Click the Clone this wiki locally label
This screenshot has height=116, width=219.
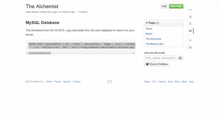point(154,53)
